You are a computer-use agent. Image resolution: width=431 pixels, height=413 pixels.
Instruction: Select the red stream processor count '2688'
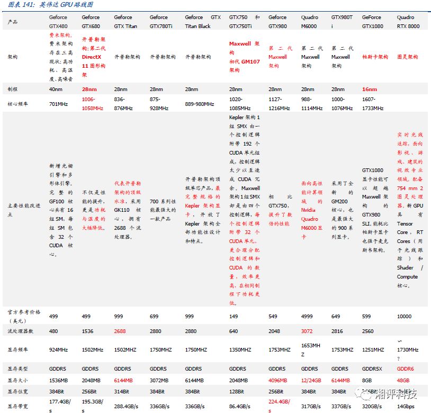120,331
